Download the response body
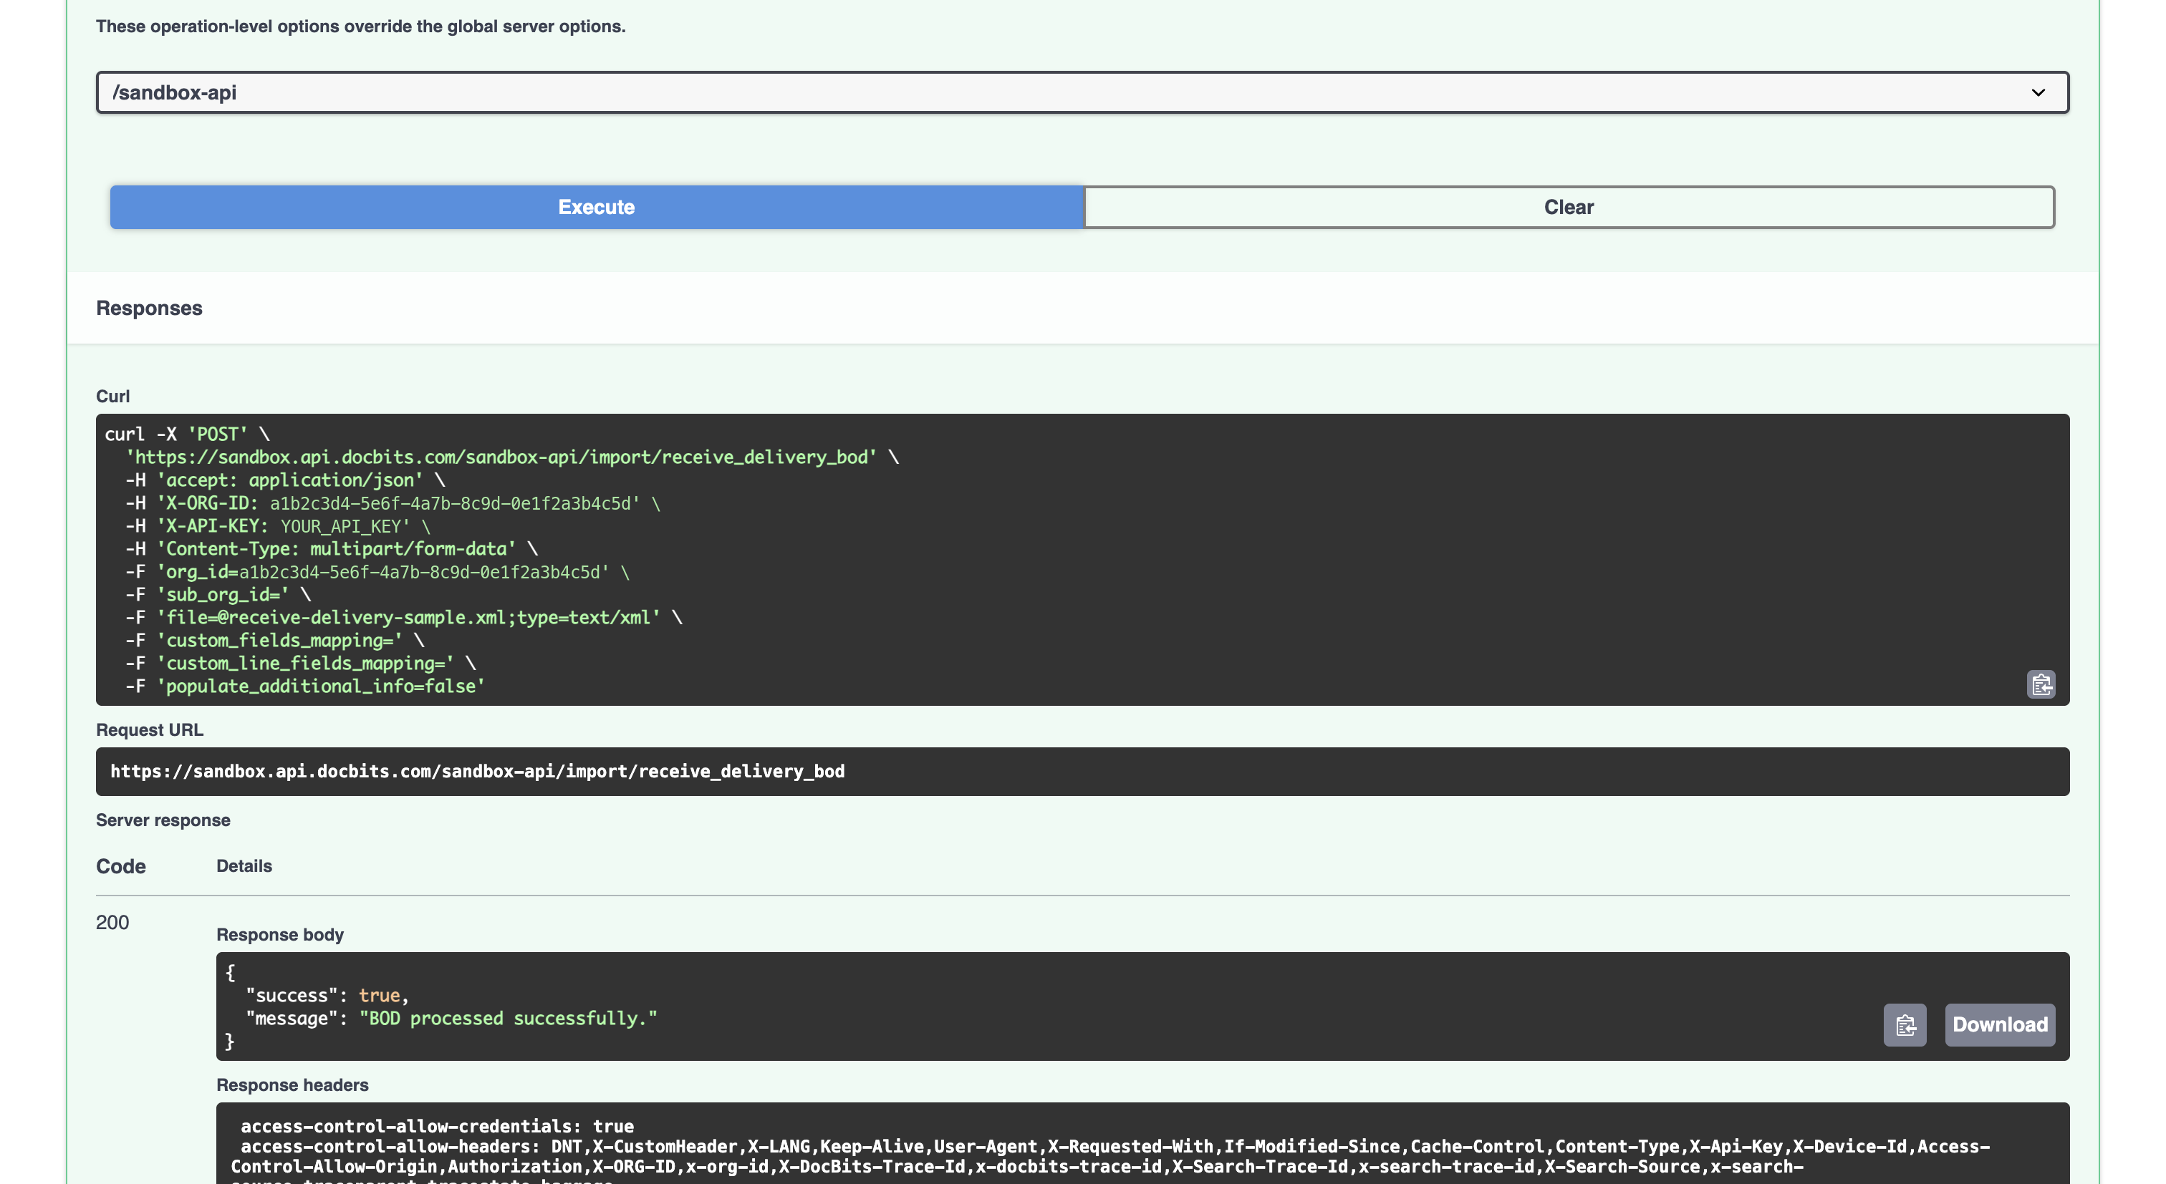The width and height of the screenshot is (2166, 1184). 2000,1024
